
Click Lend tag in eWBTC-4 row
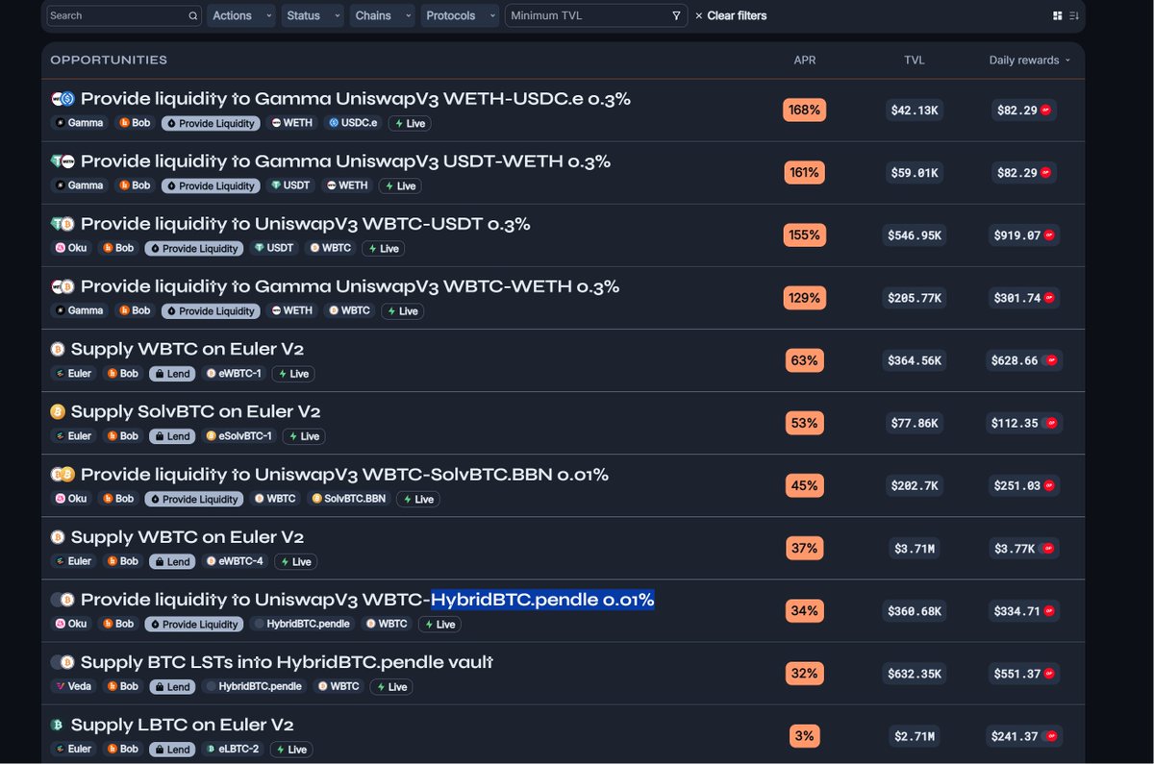coord(172,561)
